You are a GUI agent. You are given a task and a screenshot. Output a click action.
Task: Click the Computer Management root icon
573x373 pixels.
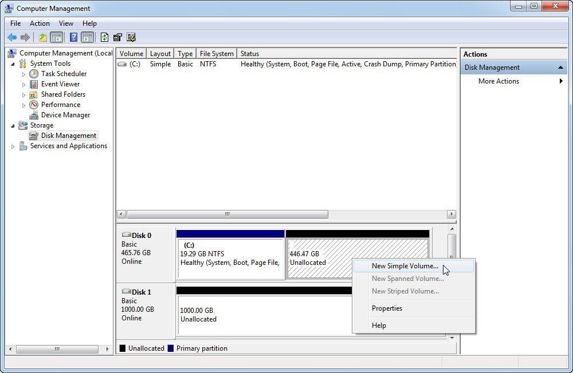coord(12,53)
